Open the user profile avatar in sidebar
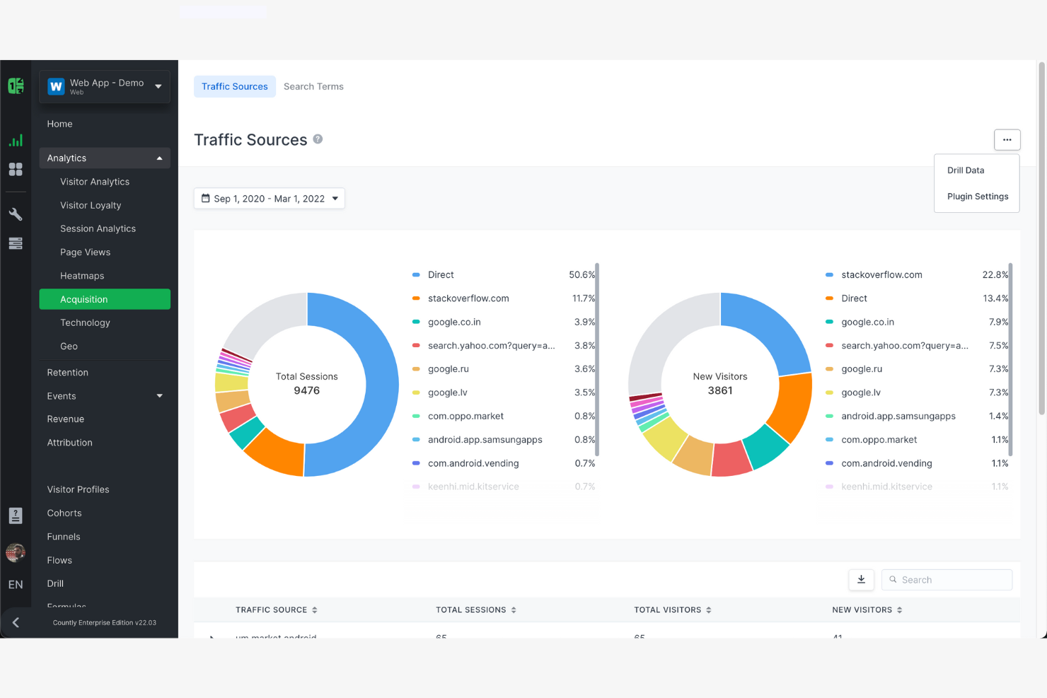 point(16,552)
